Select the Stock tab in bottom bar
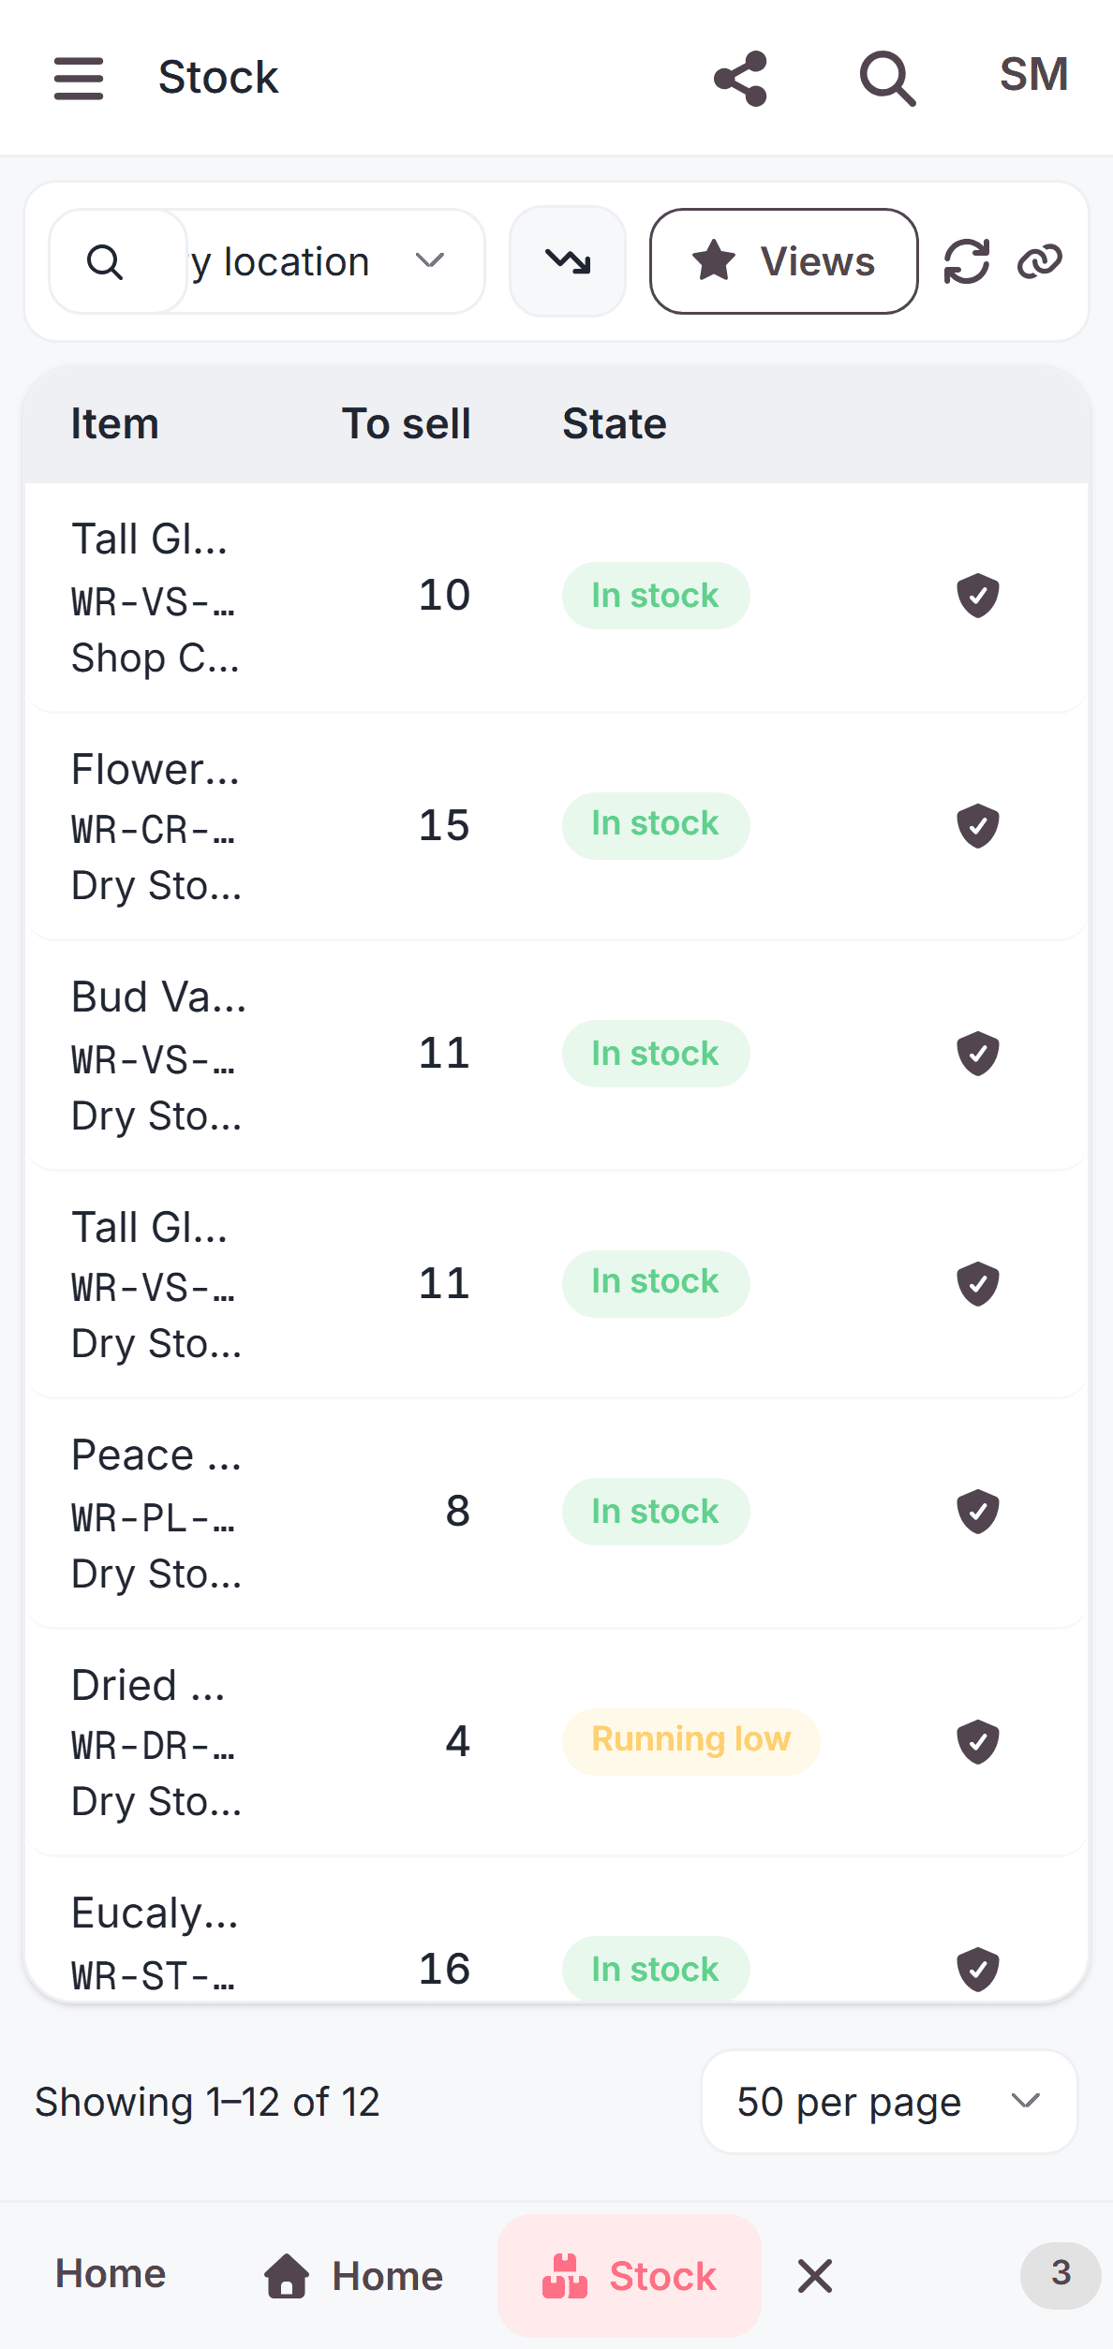Image resolution: width=1113 pixels, height=2349 pixels. [630, 2276]
